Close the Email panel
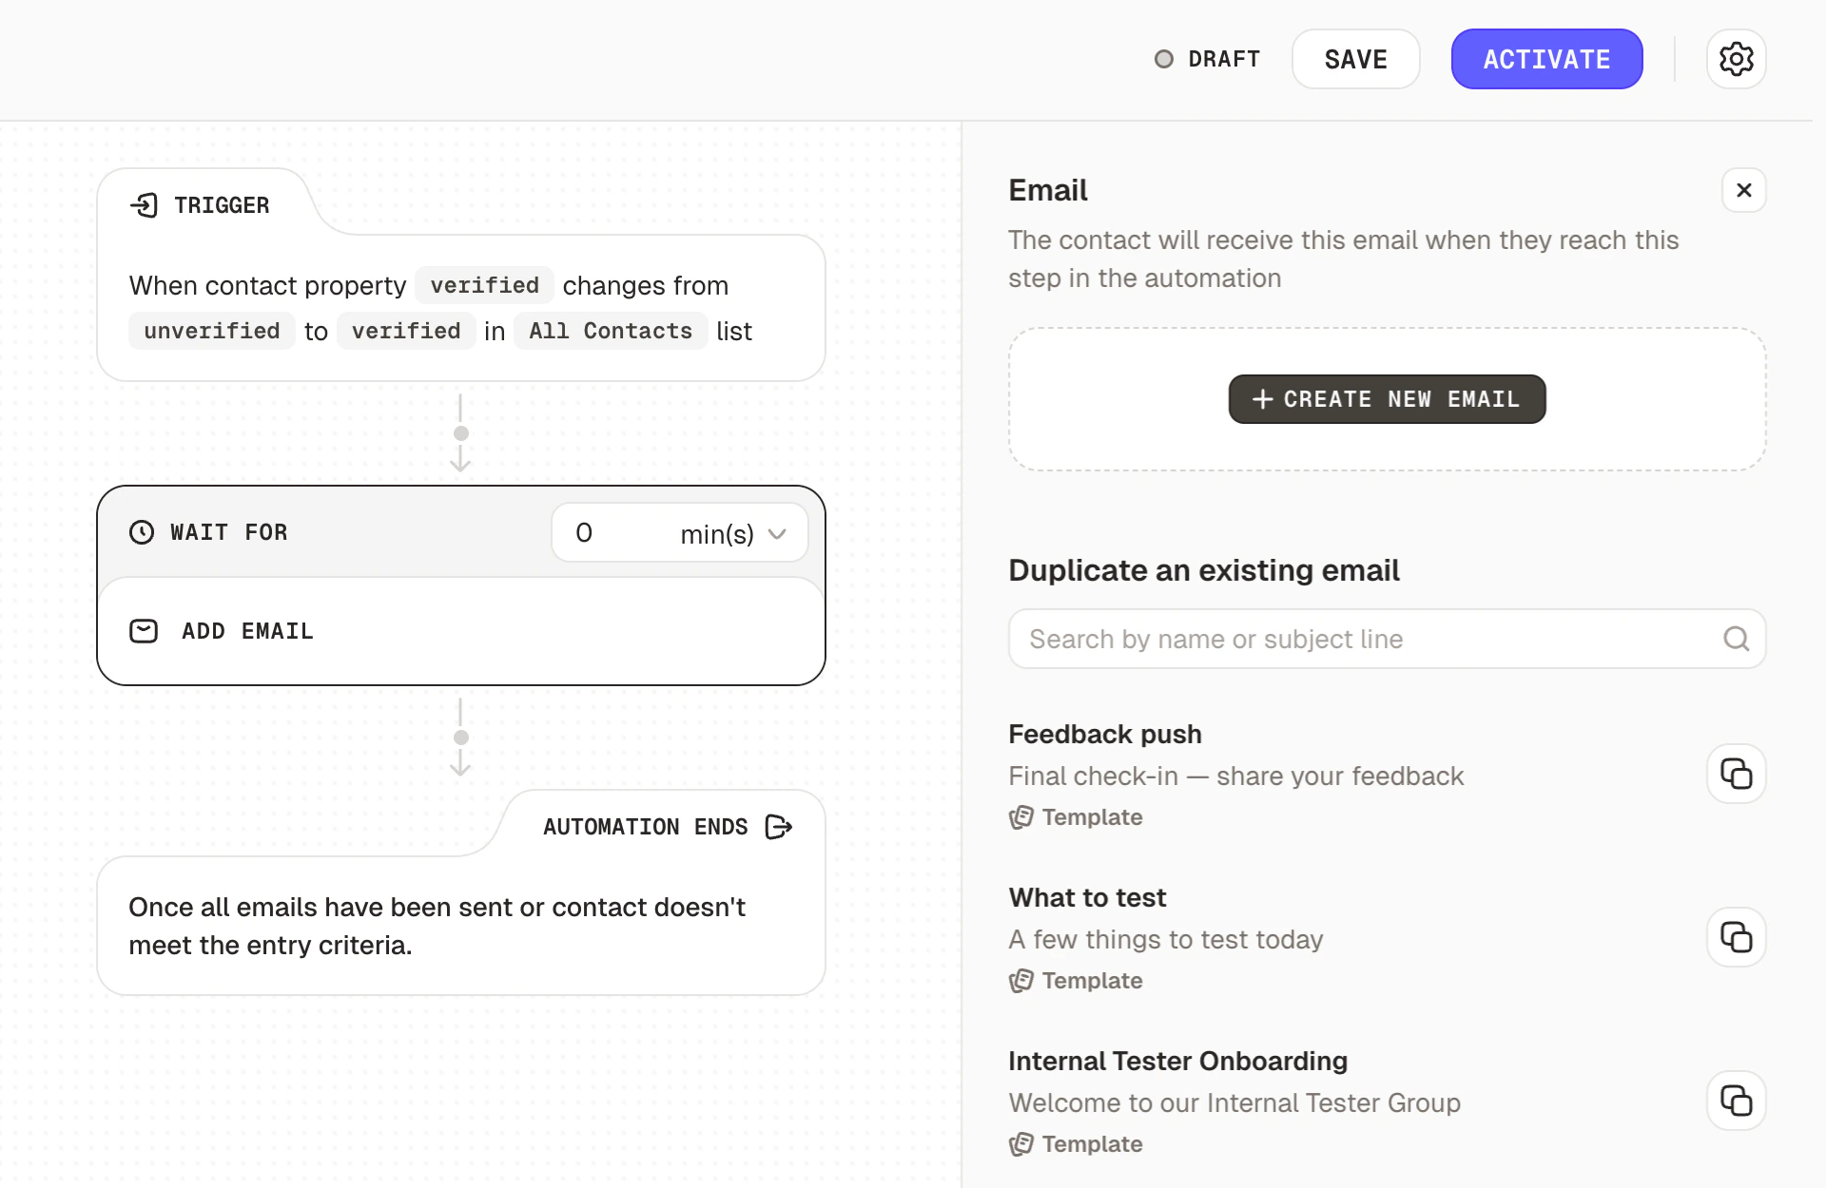This screenshot has height=1188, width=1826. [x=1744, y=190]
